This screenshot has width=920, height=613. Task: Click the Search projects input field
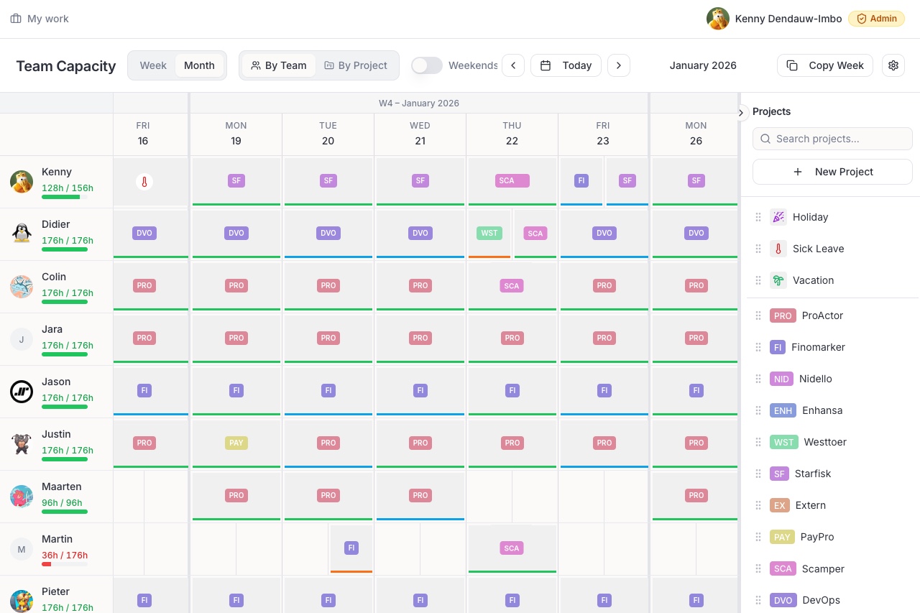pos(832,139)
